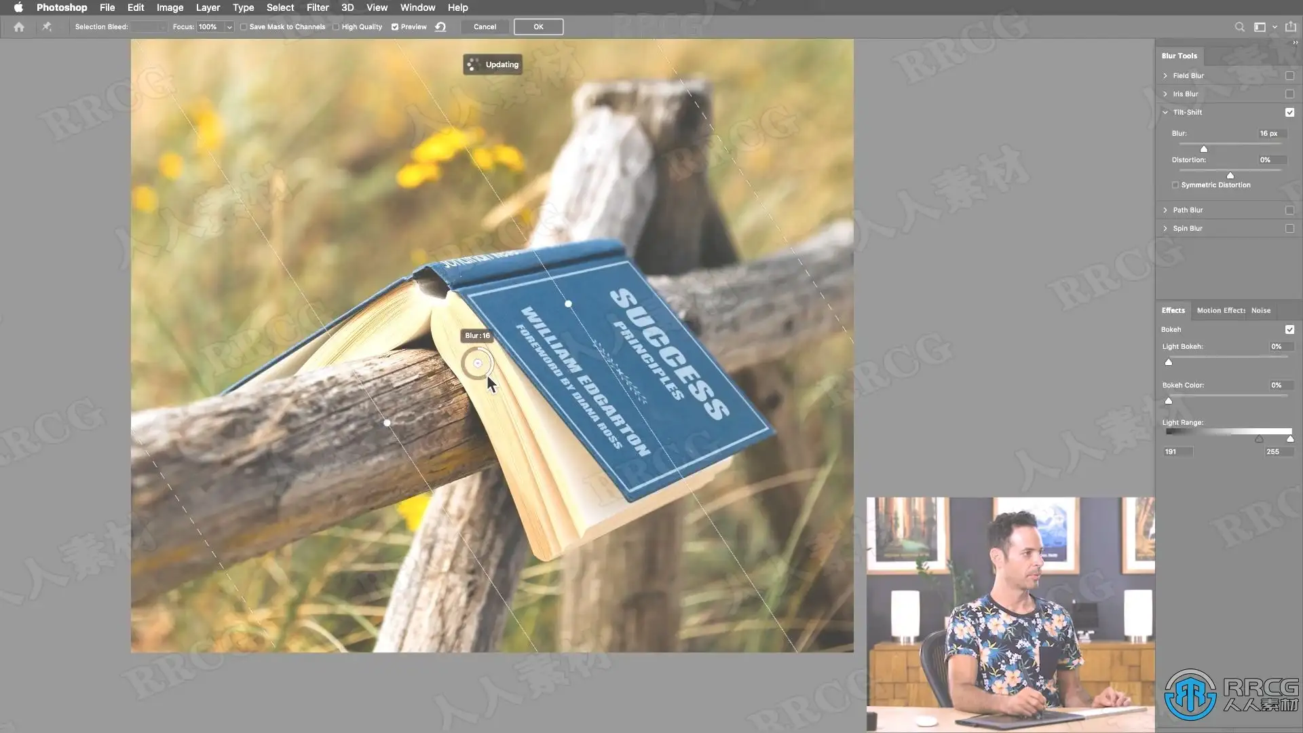Turn on High Quality checkbox

(336, 27)
